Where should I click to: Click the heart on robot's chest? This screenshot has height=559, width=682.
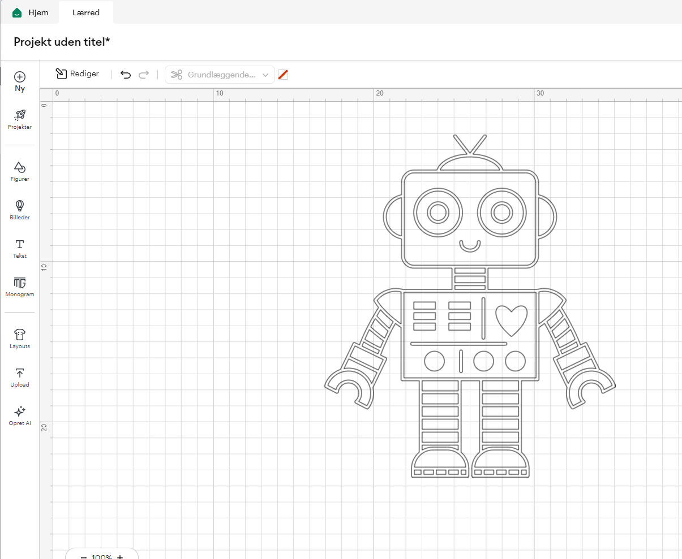(511, 319)
